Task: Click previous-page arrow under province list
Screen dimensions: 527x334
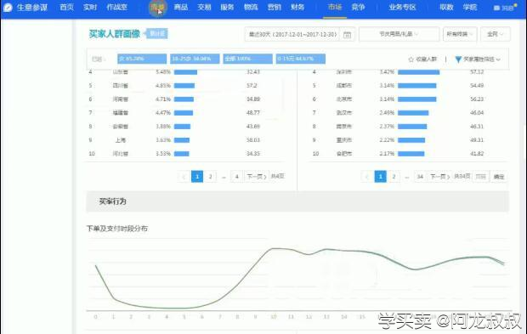Action: [x=184, y=177]
